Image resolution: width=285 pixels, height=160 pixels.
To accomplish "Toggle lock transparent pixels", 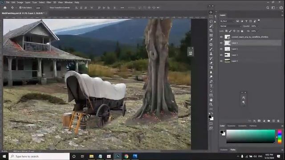I will (x=226, y=31).
